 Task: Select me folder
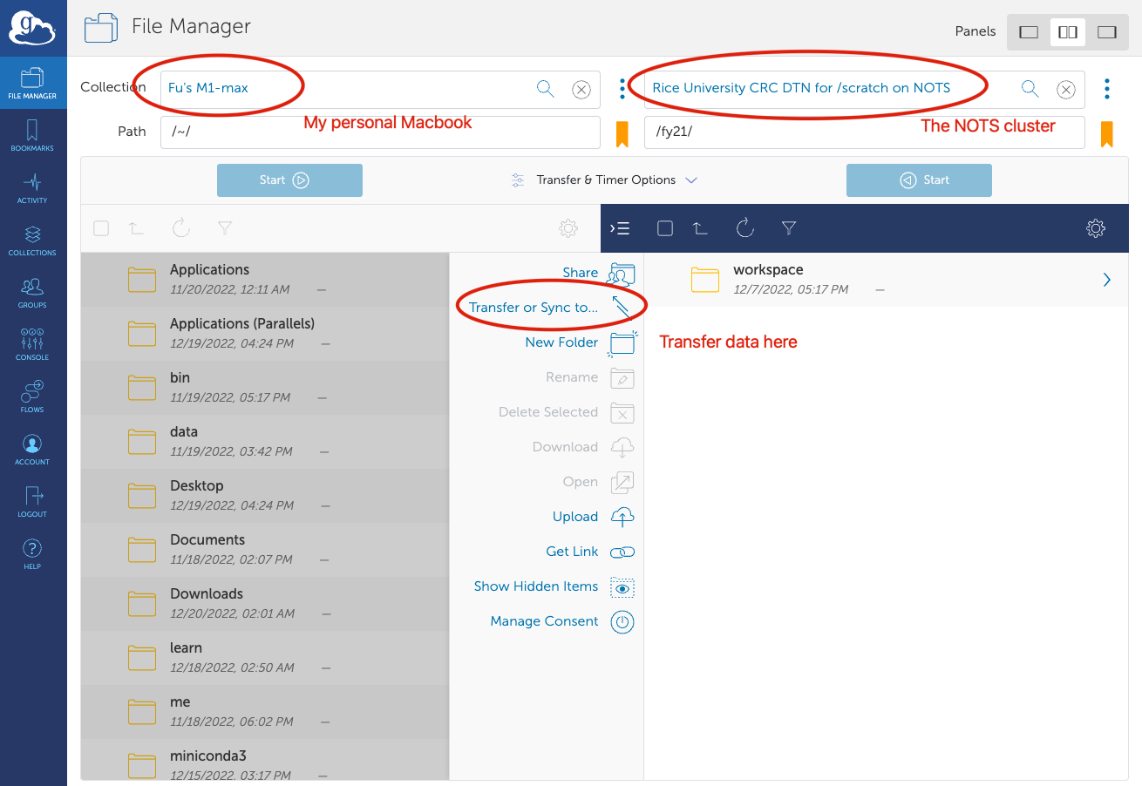click(265, 712)
